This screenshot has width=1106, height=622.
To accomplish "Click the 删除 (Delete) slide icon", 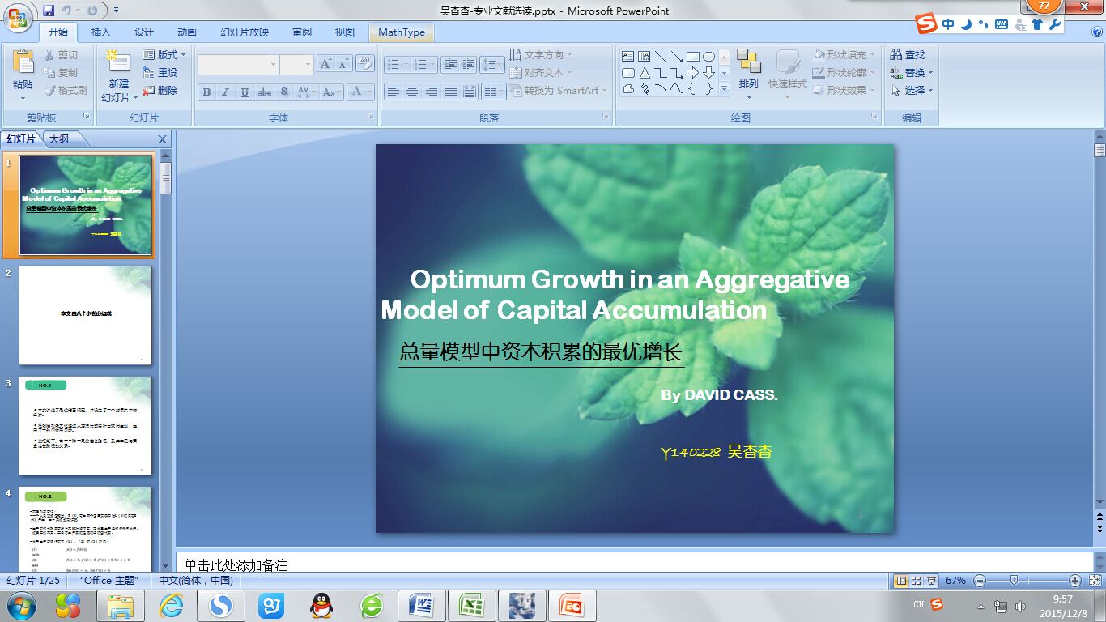I will [x=149, y=91].
